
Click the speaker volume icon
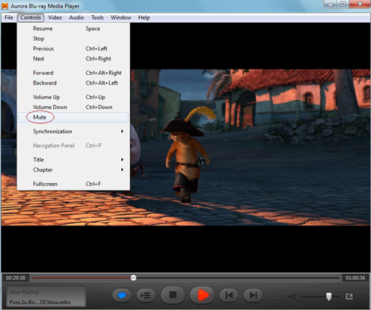291,296
